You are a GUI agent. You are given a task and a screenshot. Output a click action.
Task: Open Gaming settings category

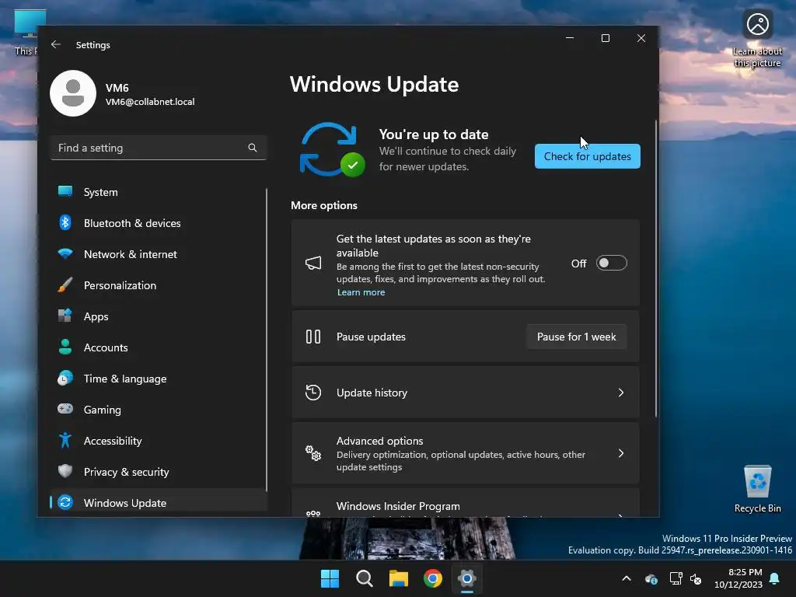pos(159,410)
